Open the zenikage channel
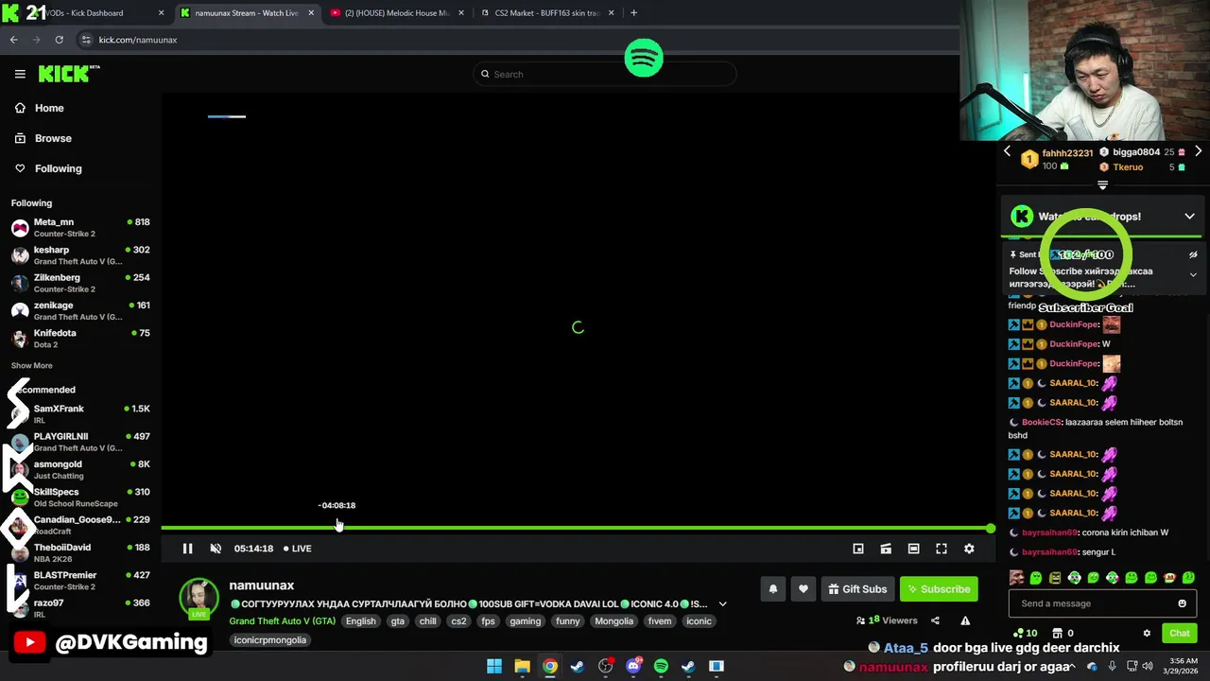The image size is (1210, 681). tap(80, 311)
